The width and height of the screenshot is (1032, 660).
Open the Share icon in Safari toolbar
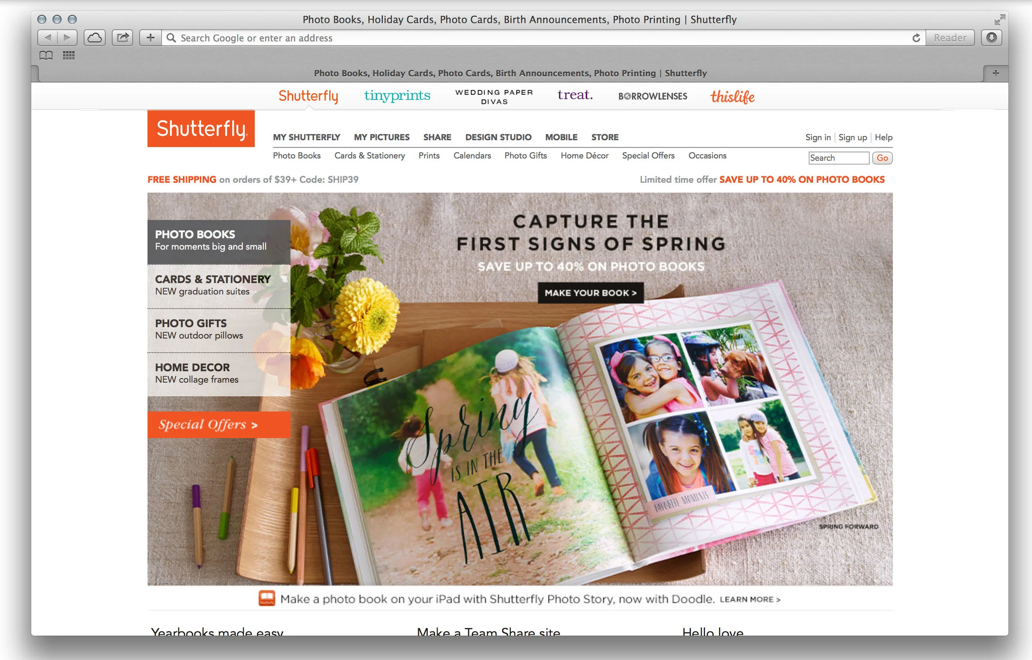(123, 38)
